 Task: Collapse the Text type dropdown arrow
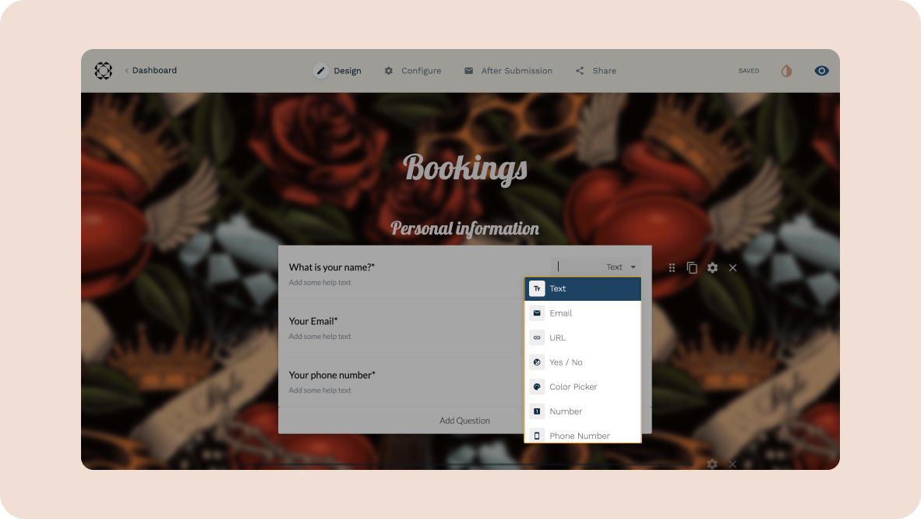633,267
